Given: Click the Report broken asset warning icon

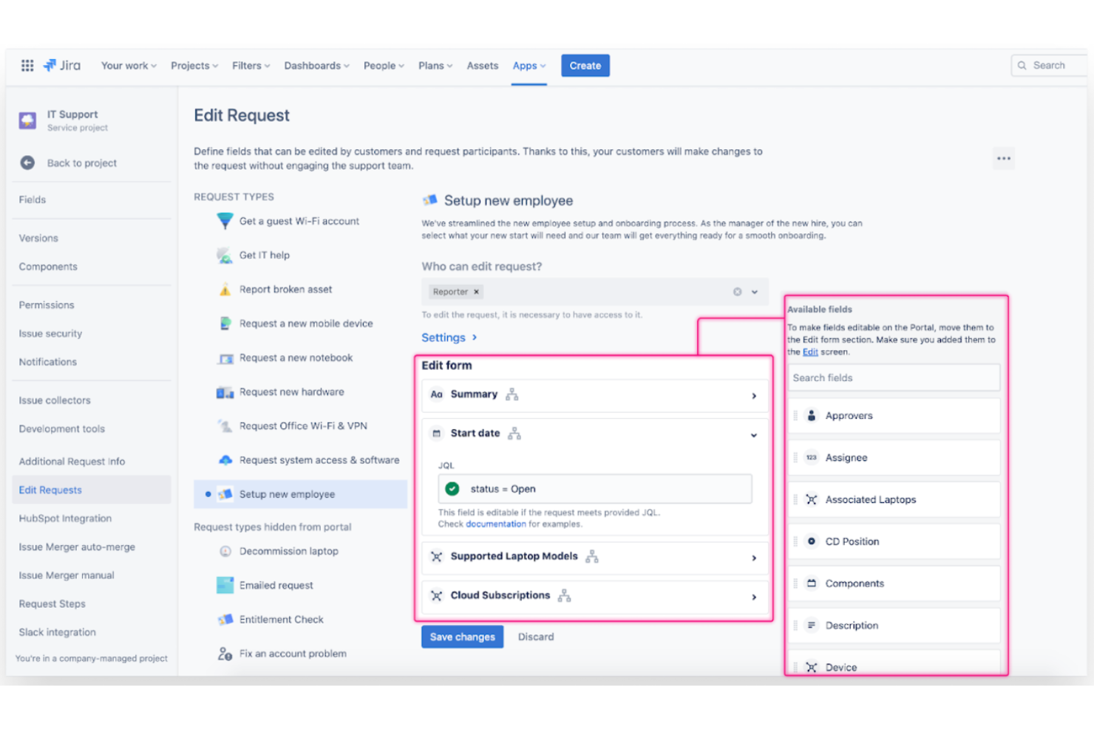Looking at the screenshot, I should click(x=224, y=289).
